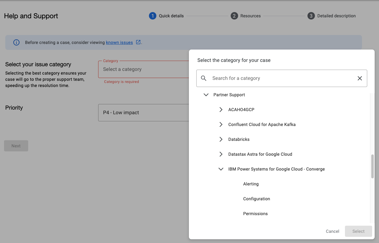Image resolution: width=379 pixels, height=243 pixels.
Task: Open the known issues link
Action: (x=119, y=42)
